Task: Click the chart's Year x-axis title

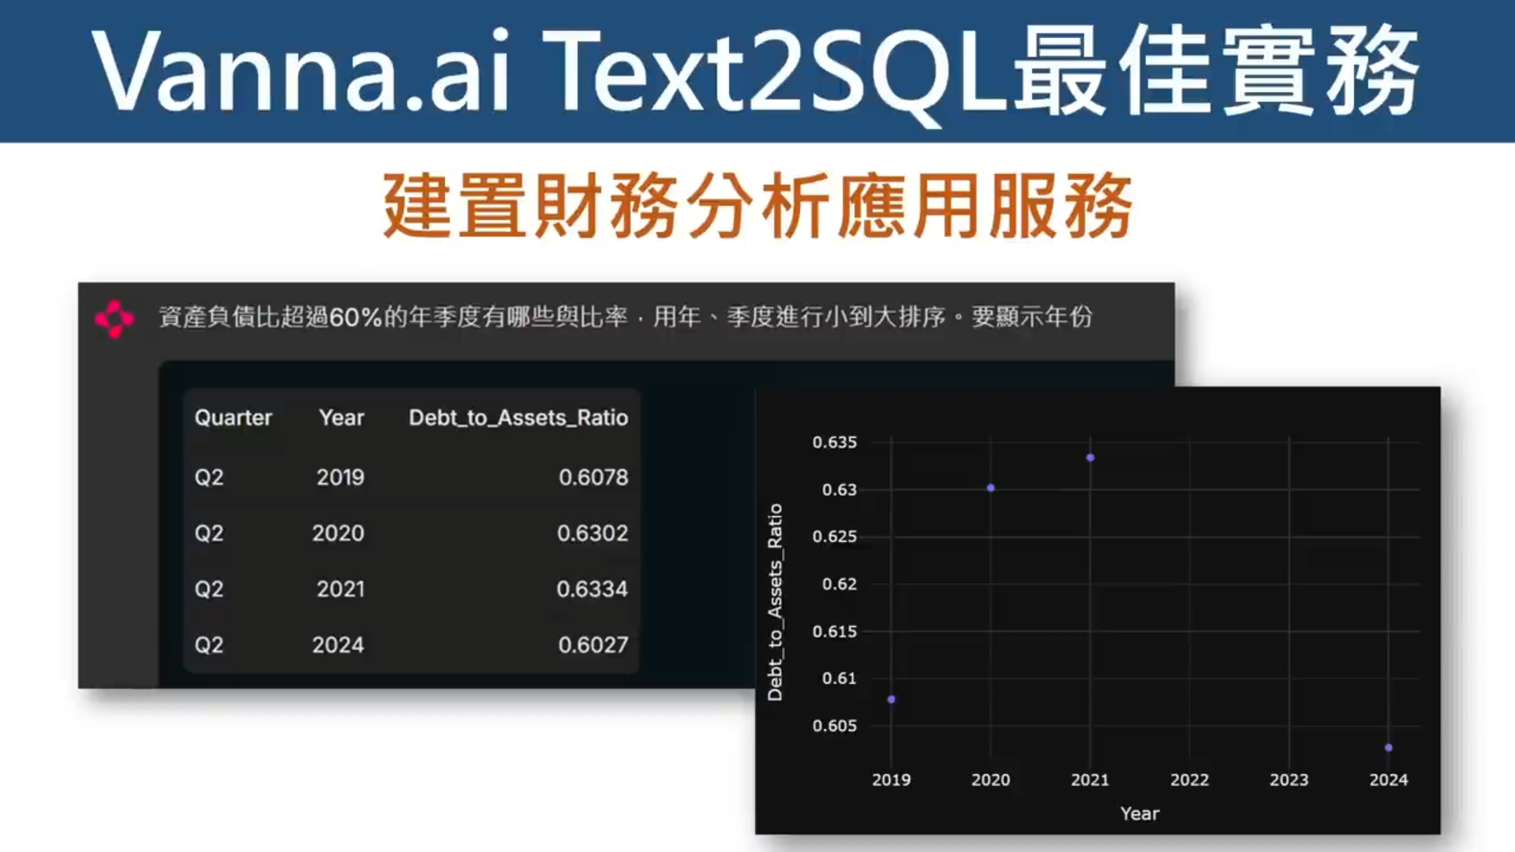Action: pyautogui.click(x=1139, y=814)
